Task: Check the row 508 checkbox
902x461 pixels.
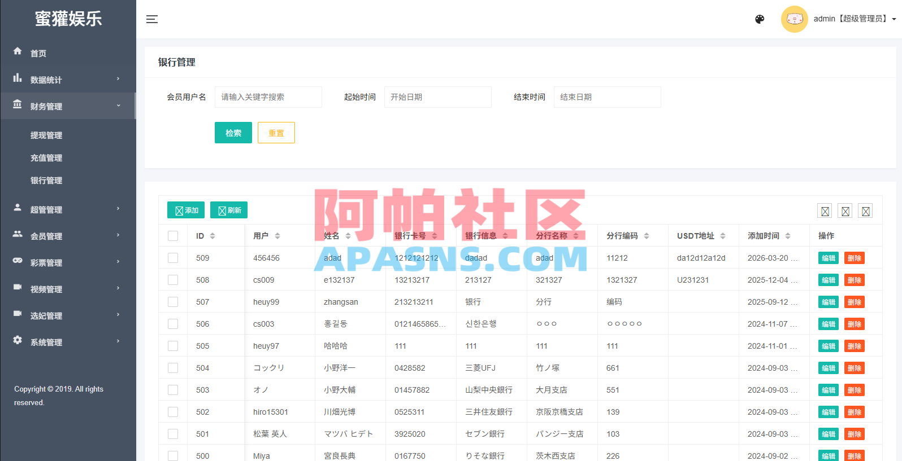Action: (x=173, y=280)
